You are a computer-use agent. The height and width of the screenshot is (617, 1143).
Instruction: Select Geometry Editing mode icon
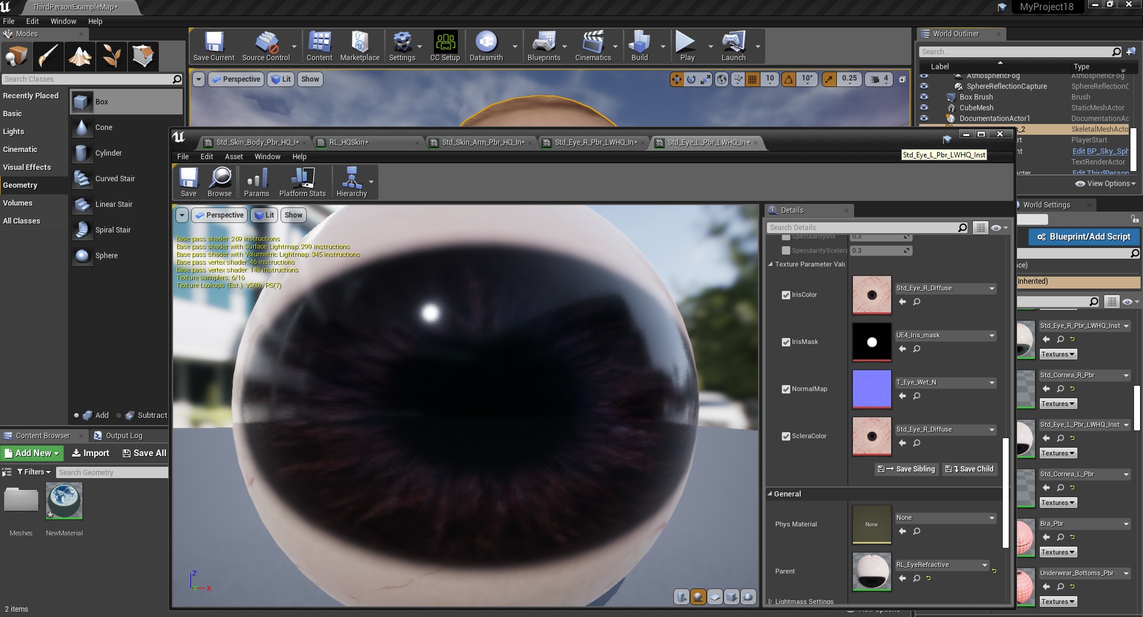(143, 57)
